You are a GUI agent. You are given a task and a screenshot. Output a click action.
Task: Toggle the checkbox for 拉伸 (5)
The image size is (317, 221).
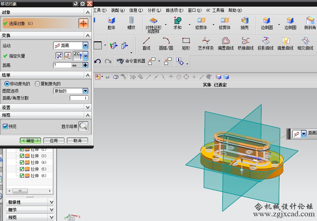pyautogui.click(x=22, y=169)
